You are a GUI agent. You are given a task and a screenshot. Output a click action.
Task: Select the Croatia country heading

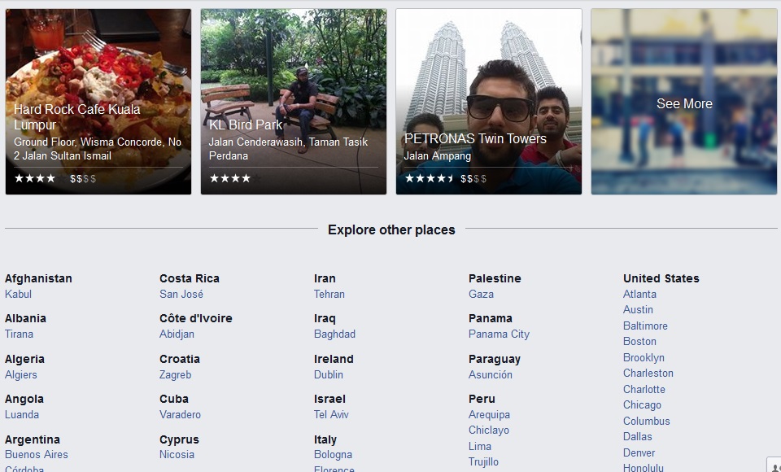180,360
